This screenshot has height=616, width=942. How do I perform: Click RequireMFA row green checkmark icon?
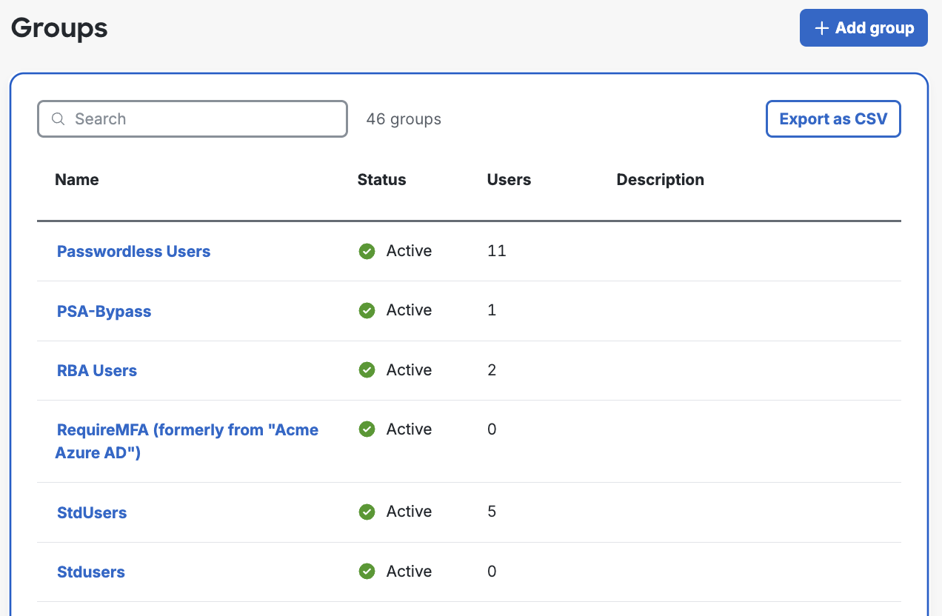tap(367, 429)
